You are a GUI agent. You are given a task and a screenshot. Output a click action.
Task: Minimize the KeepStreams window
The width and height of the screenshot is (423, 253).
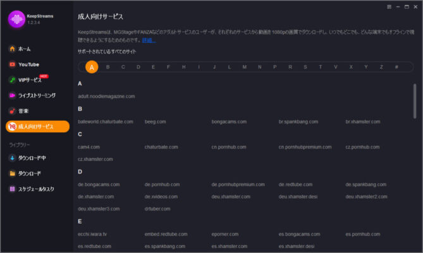398,7
